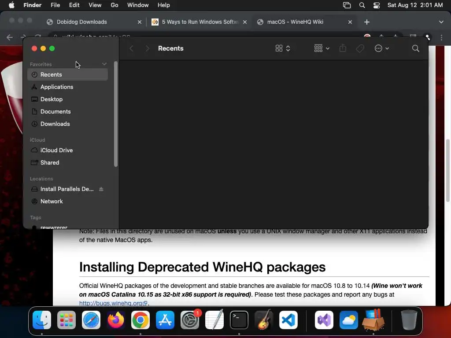
Task: Open the Trash from the Dock
Action: coord(409,320)
